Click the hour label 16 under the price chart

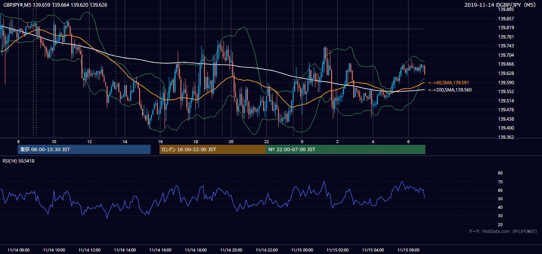tap(160, 141)
